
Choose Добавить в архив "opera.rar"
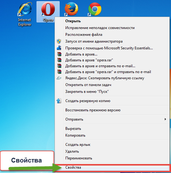click(x=89, y=60)
